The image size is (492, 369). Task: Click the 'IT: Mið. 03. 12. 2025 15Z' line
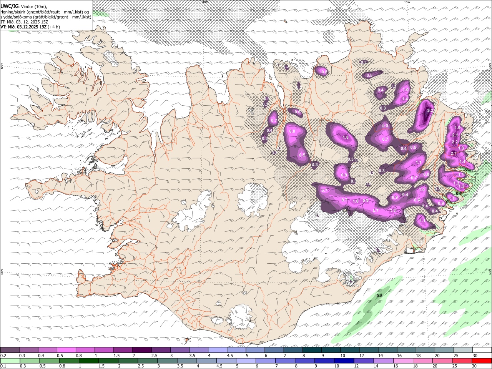[24, 22]
